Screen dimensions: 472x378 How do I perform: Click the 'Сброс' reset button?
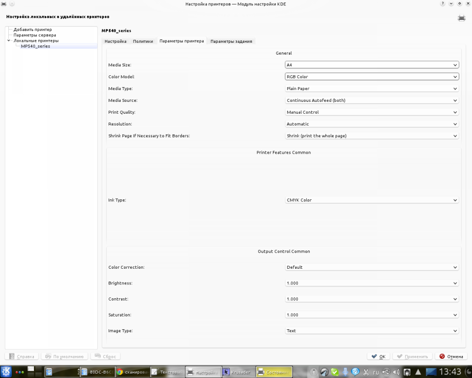tap(105, 356)
